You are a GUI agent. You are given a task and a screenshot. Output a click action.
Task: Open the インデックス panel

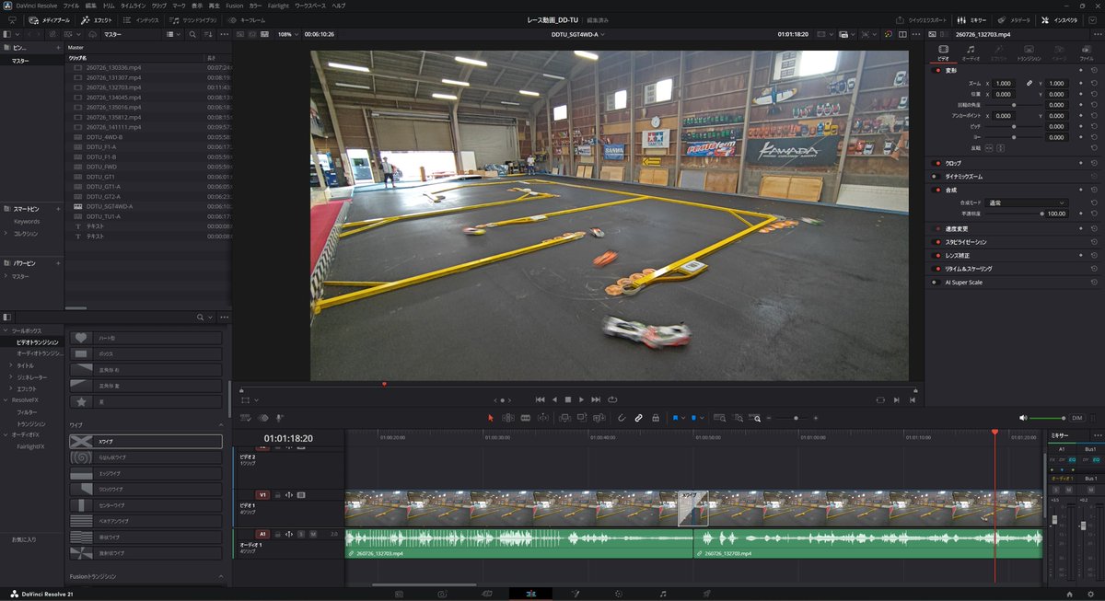point(141,19)
